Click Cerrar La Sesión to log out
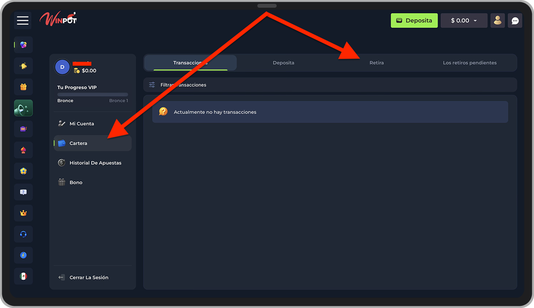Image resolution: width=534 pixels, height=308 pixels. click(89, 278)
